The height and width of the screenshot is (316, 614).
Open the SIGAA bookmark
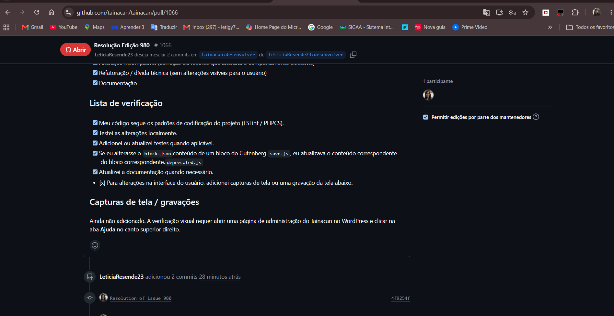pos(367,27)
